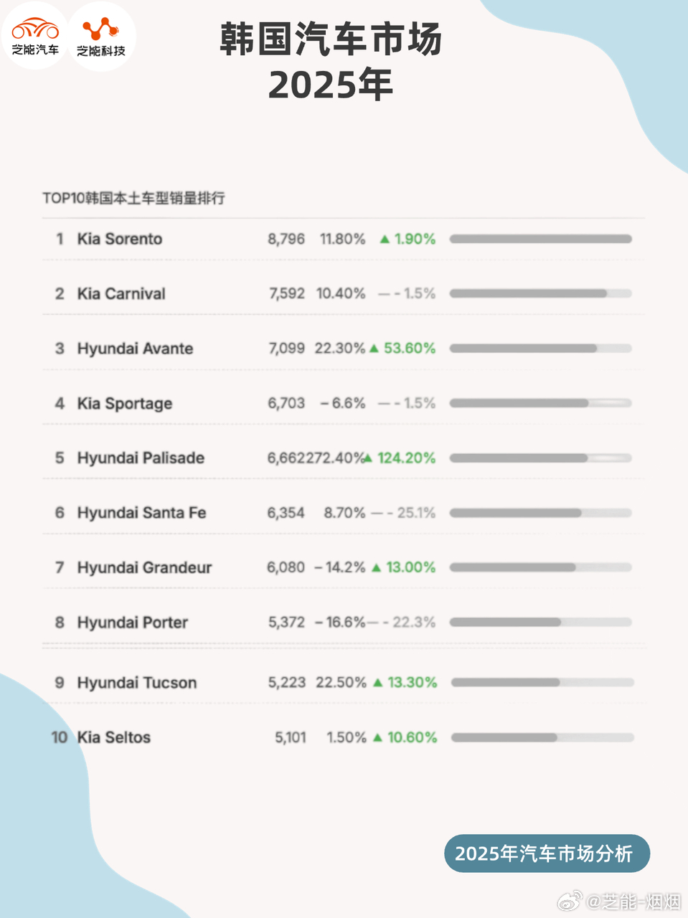Click the green up arrow beside 53.60%
The height and width of the screenshot is (918, 688).
point(374,349)
